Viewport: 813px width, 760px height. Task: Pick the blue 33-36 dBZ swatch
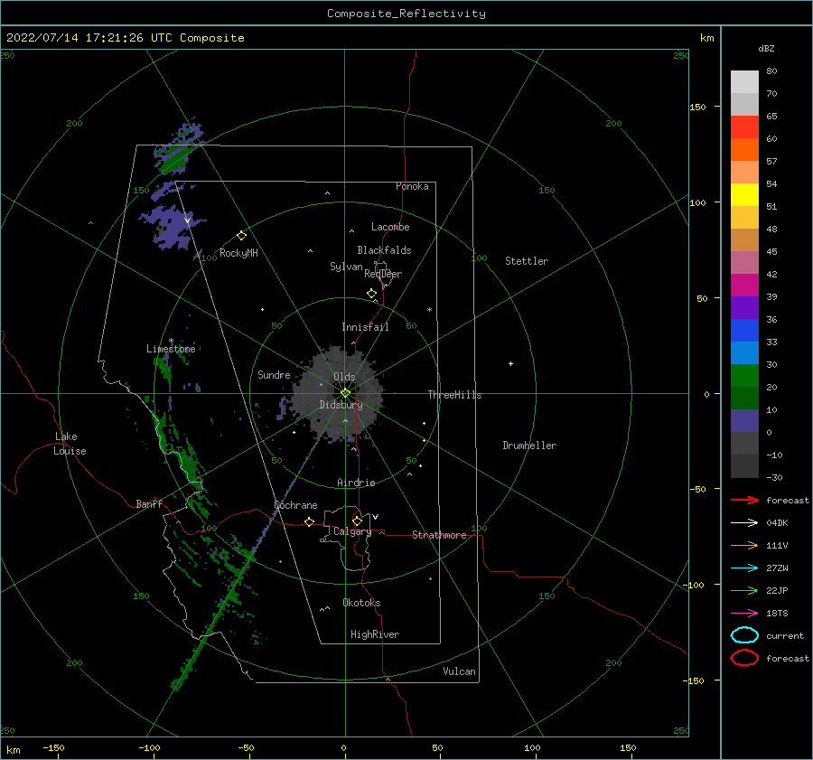click(744, 331)
